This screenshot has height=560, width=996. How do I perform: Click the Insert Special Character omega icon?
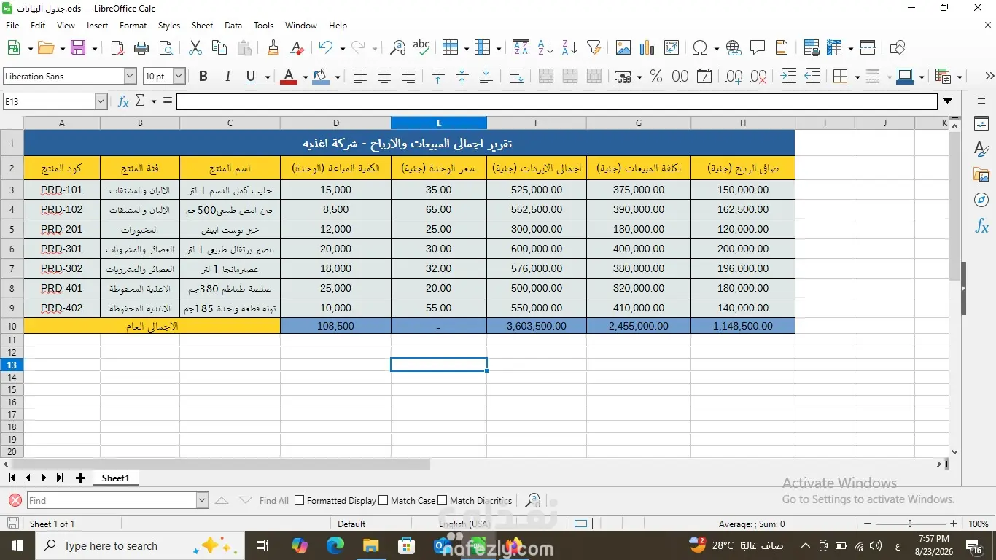[x=700, y=48]
